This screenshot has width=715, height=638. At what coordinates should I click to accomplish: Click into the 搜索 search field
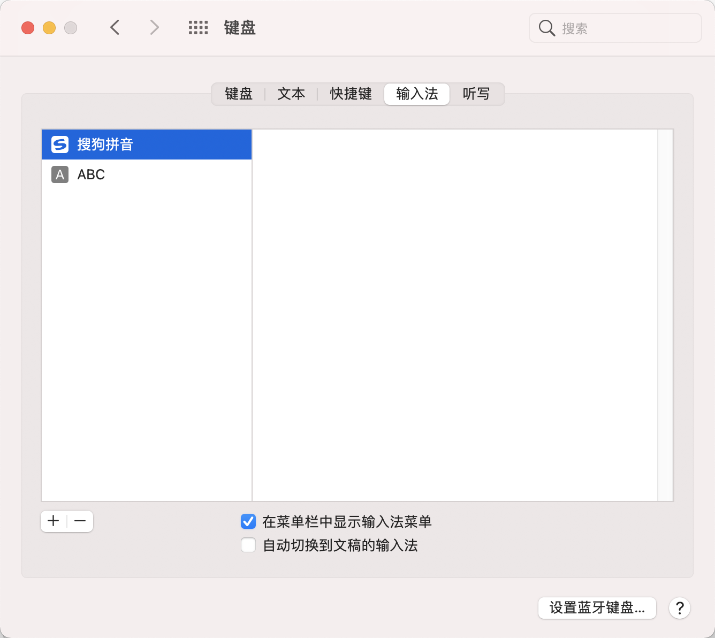tap(626, 28)
